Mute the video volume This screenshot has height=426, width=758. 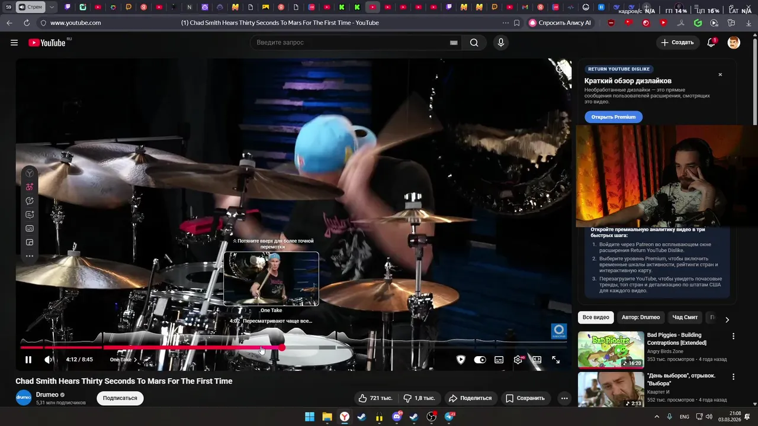(49, 359)
